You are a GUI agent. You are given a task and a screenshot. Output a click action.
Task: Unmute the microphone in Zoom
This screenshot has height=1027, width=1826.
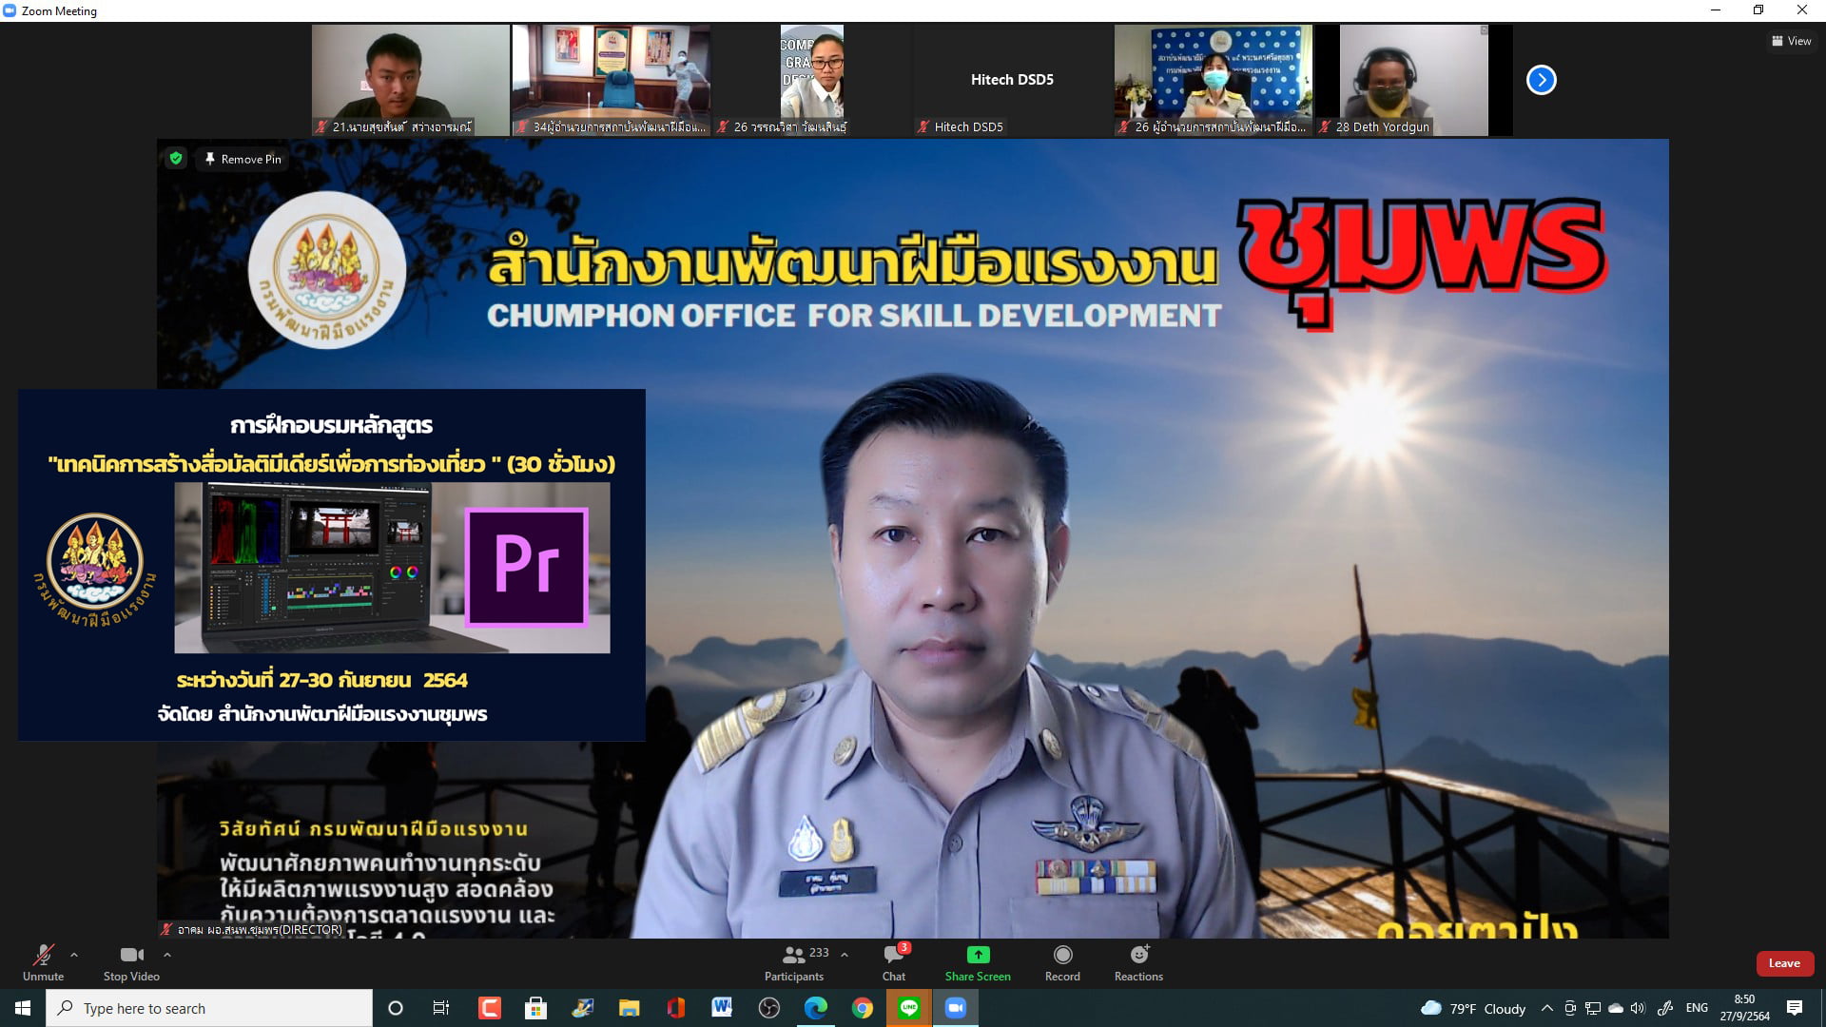[x=43, y=962]
